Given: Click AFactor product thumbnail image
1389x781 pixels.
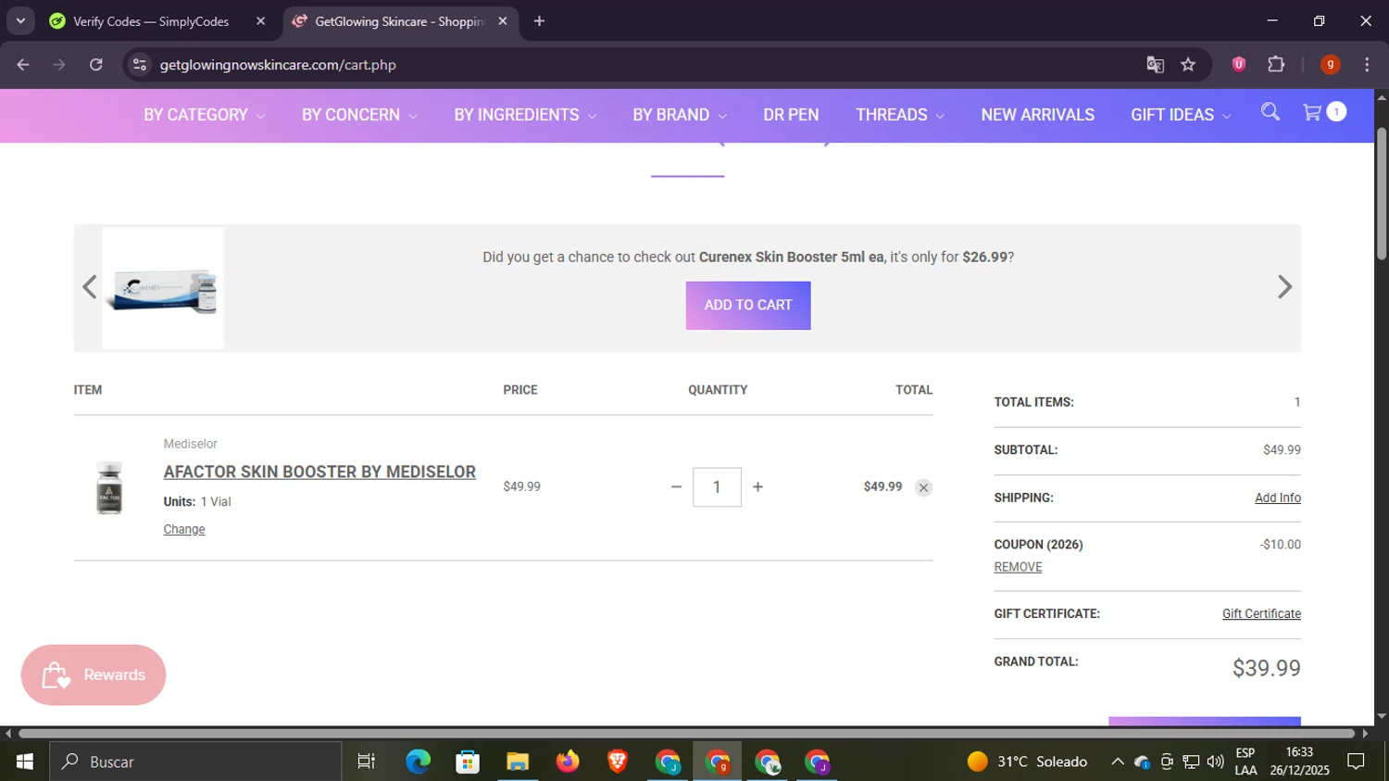Looking at the screenshot, I should point(109,487).
